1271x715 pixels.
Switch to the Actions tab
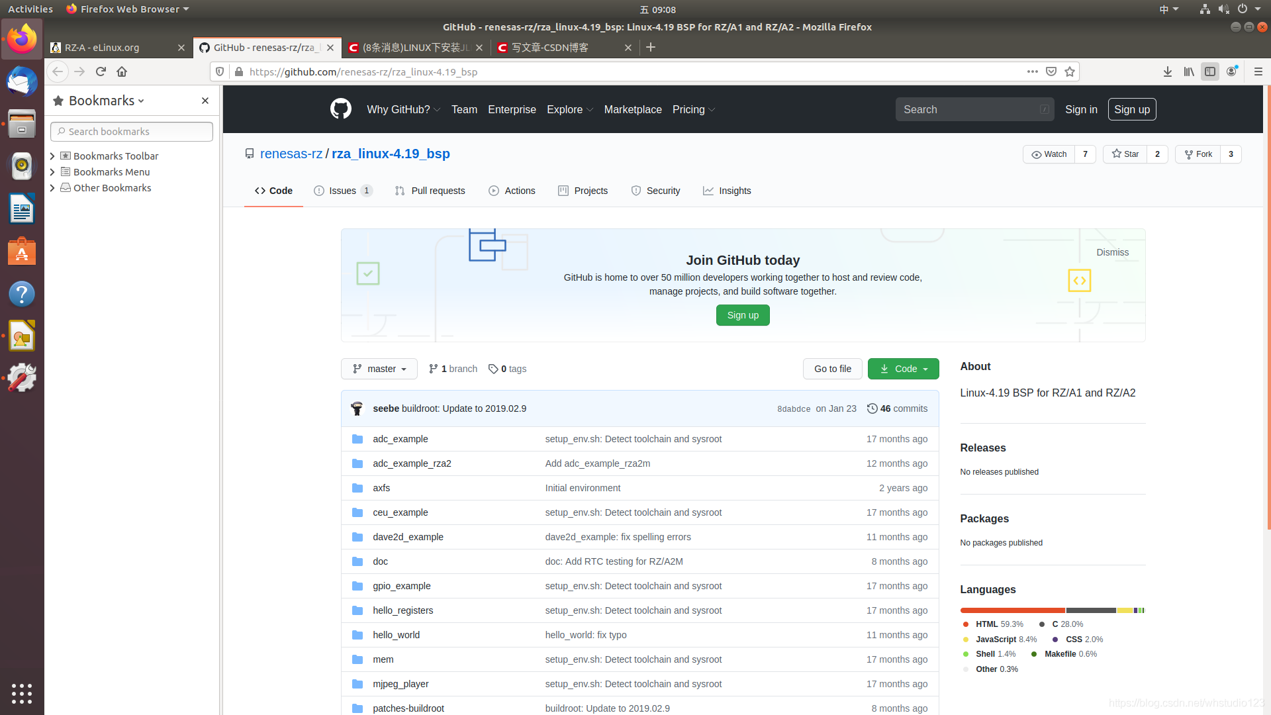(x=512, y=191)
